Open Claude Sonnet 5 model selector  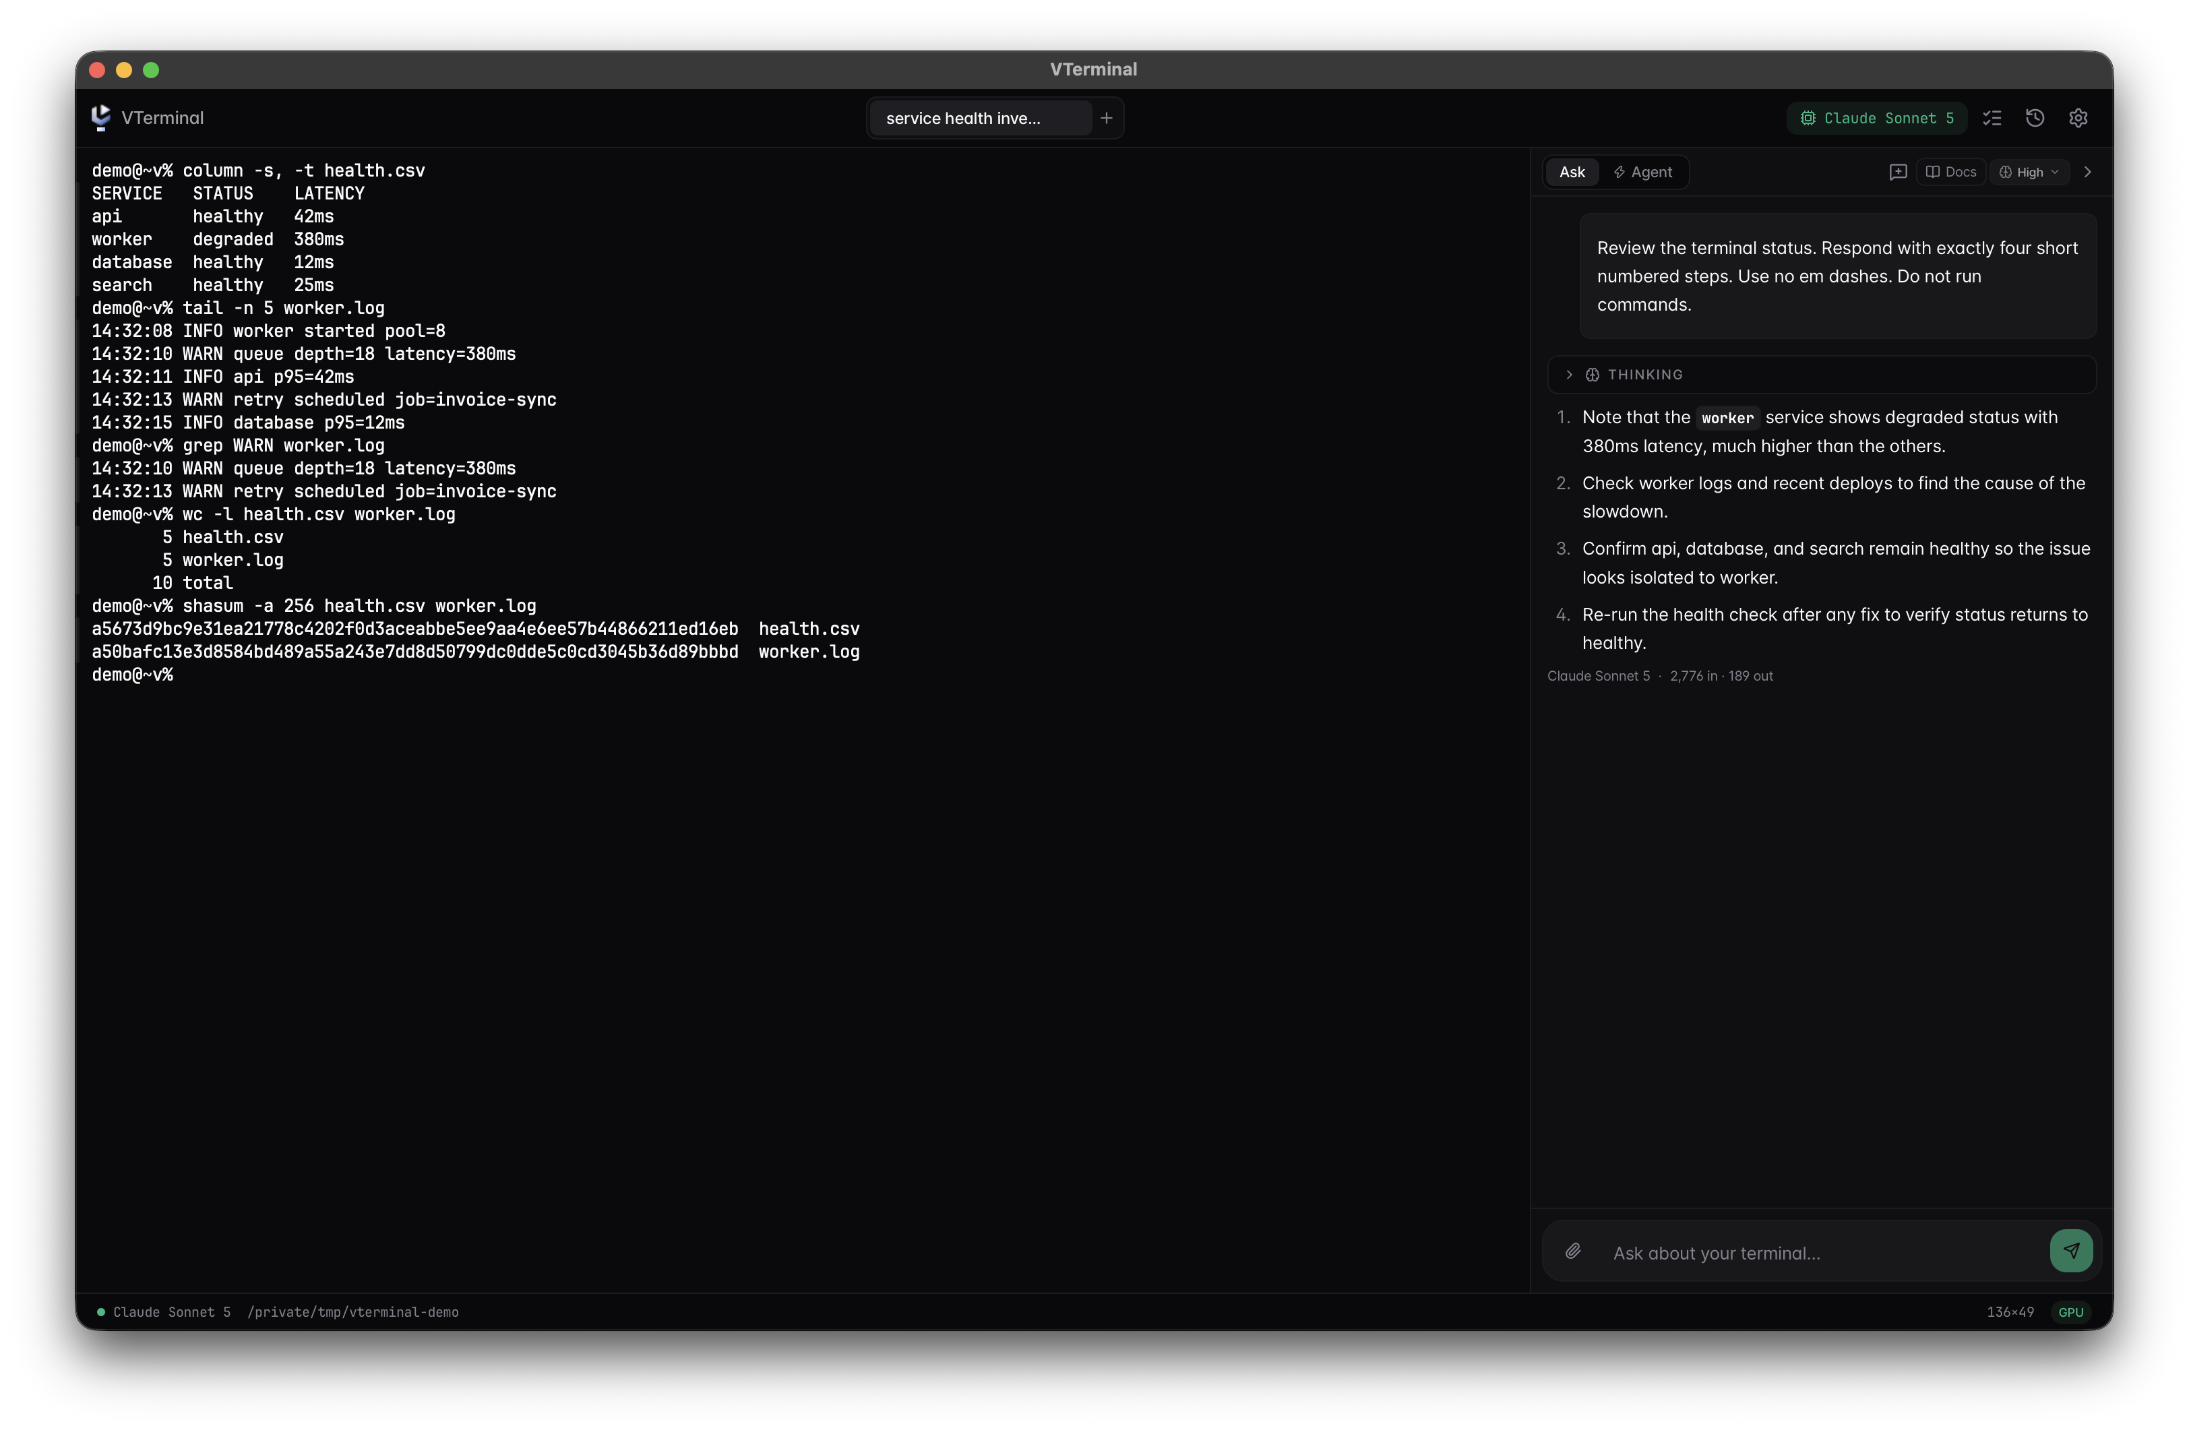pyautogui.click(x=1876, y=118)
